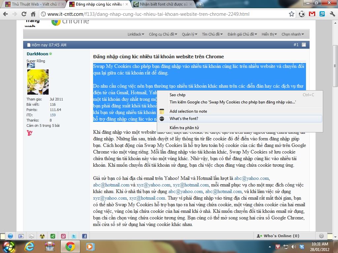Click the green share icon in footer bar
The width and height of the screenshot is (338, 253).
pos(52,236)
